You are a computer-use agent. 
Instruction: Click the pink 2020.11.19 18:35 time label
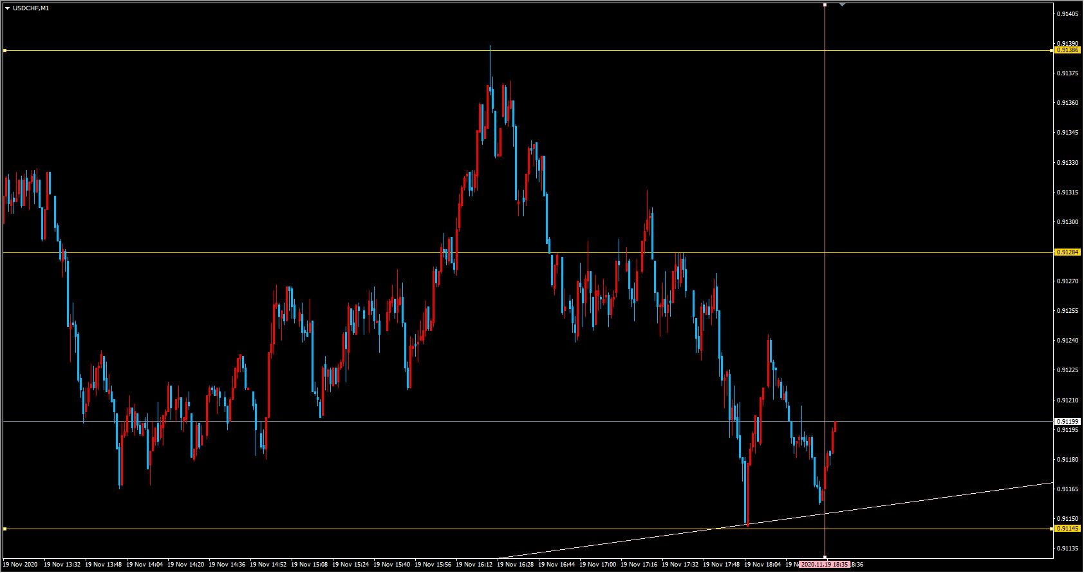click(x=825, y=565)
